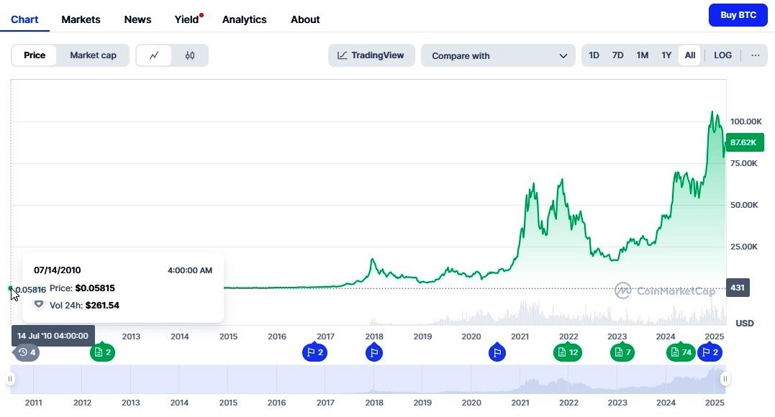Click the green 2 news badge under 2012

pyautogui.click(x=102, y=352)
